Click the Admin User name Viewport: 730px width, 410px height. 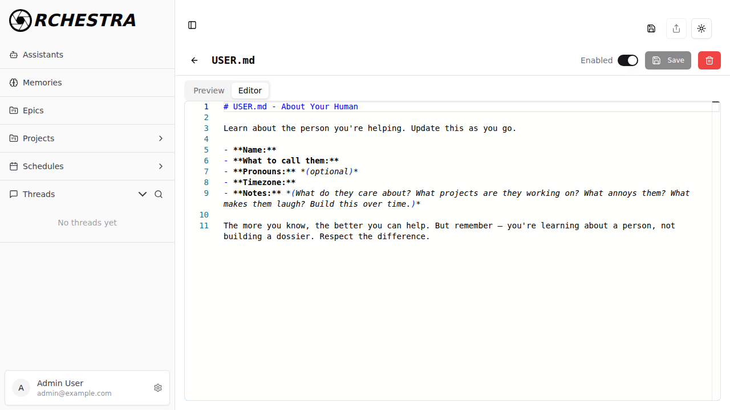[x=60, y=383]
